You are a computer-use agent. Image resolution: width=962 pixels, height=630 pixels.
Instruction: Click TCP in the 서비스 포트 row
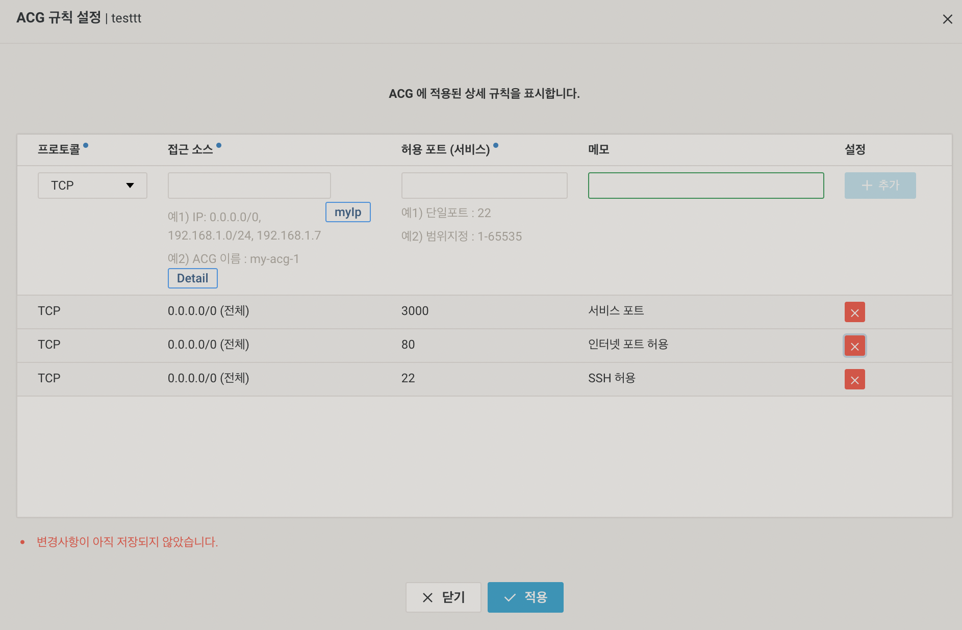[49, 311]
